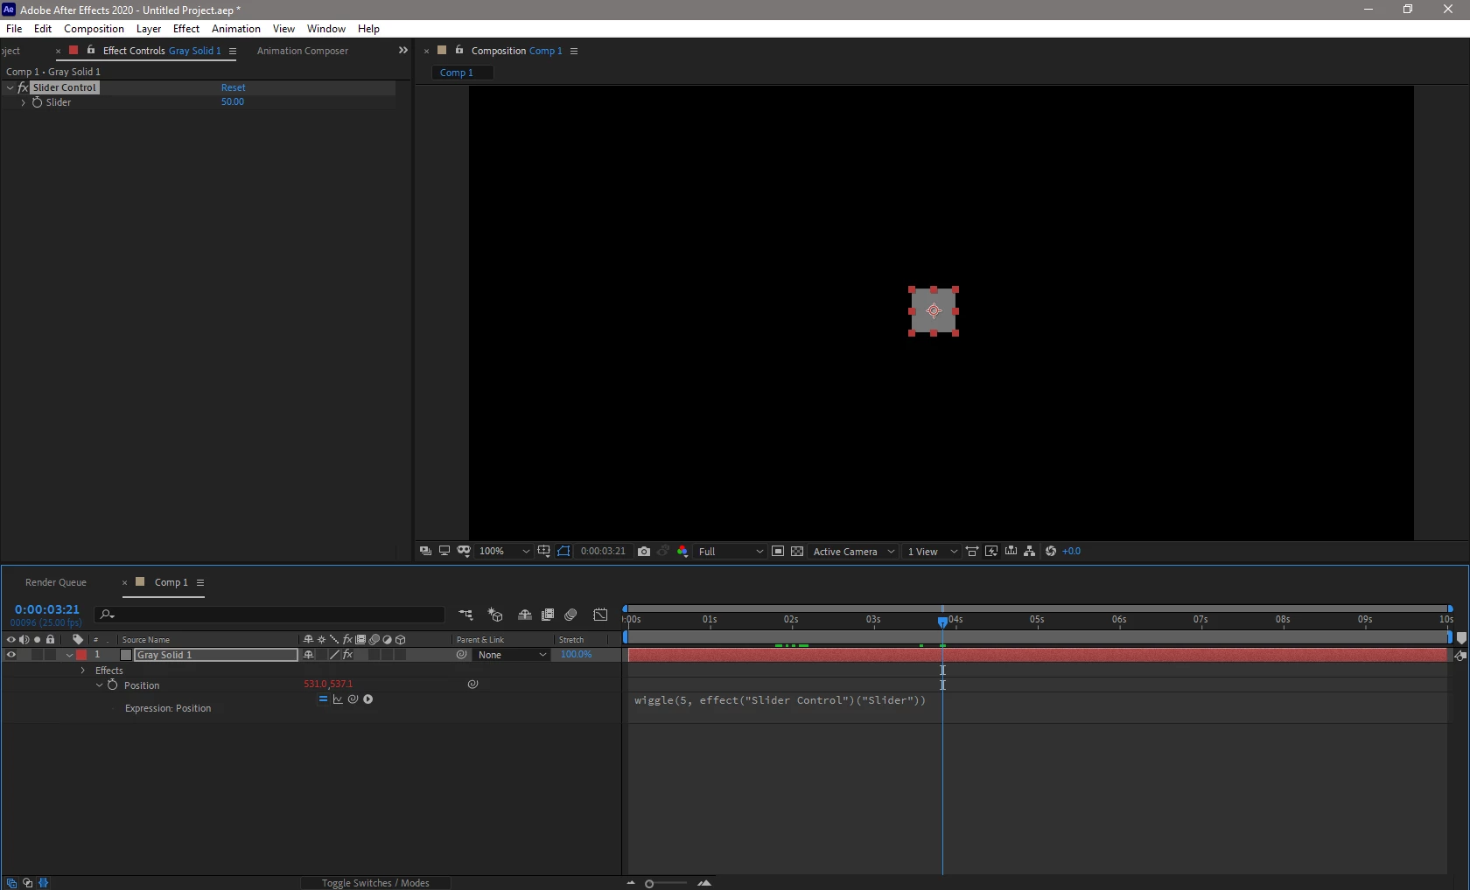Reset the Slider Control effect

(233, 87)
